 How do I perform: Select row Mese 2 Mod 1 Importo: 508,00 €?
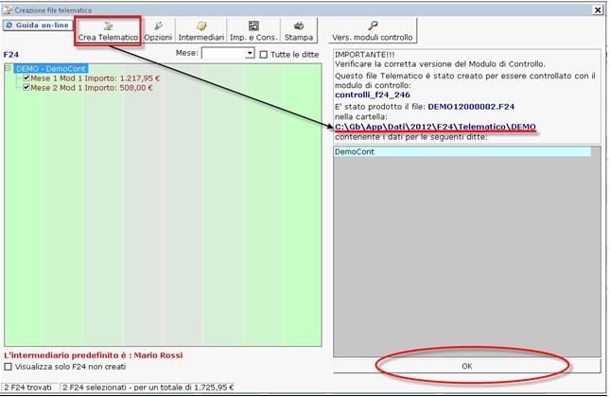92,88
